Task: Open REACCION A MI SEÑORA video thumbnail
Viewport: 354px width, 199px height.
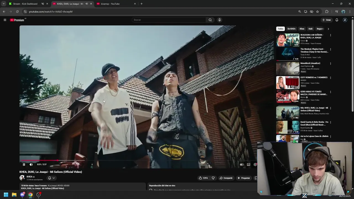Action: pyautogui.click(x=288, y=40)
